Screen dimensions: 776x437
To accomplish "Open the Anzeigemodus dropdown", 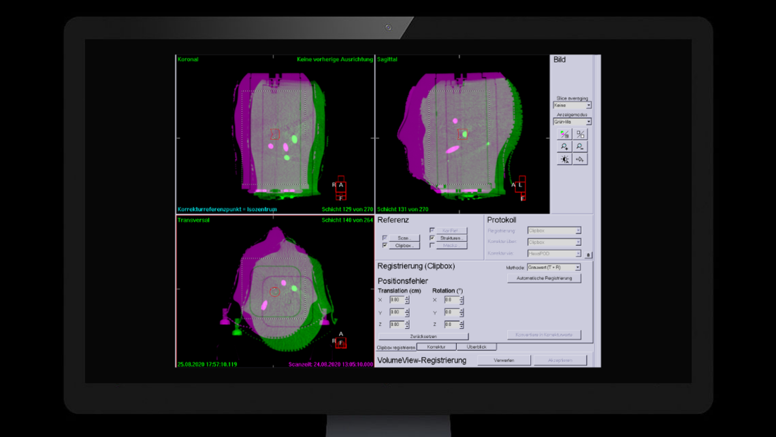I will (572, 121).
